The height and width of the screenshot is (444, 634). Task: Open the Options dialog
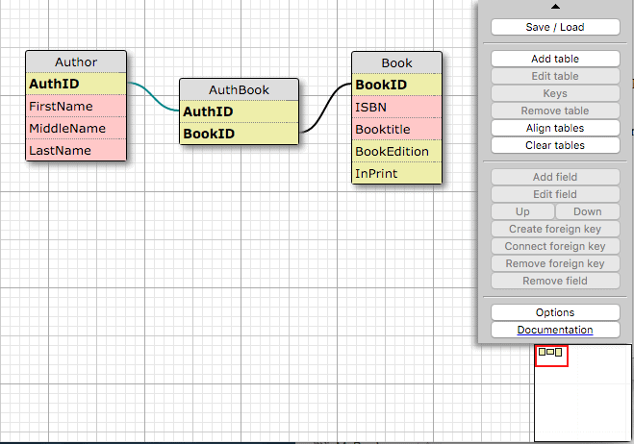(555, 312)
